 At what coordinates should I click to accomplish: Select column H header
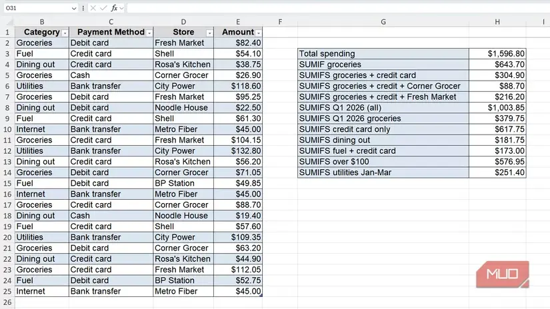pyautogui.click(x=497, y=22)
